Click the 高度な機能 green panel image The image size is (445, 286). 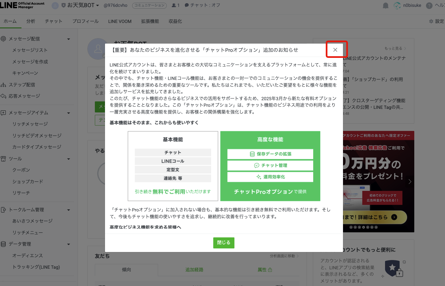pos(270,166)
